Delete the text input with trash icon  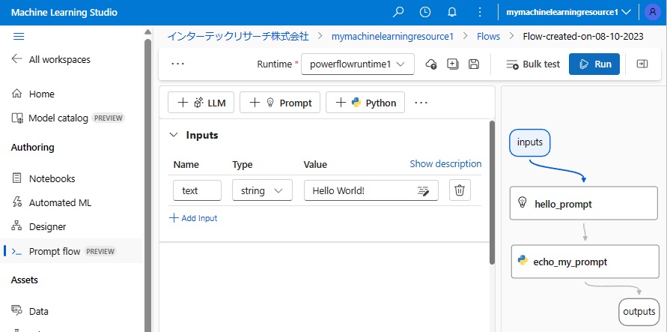tap(460, 190)
